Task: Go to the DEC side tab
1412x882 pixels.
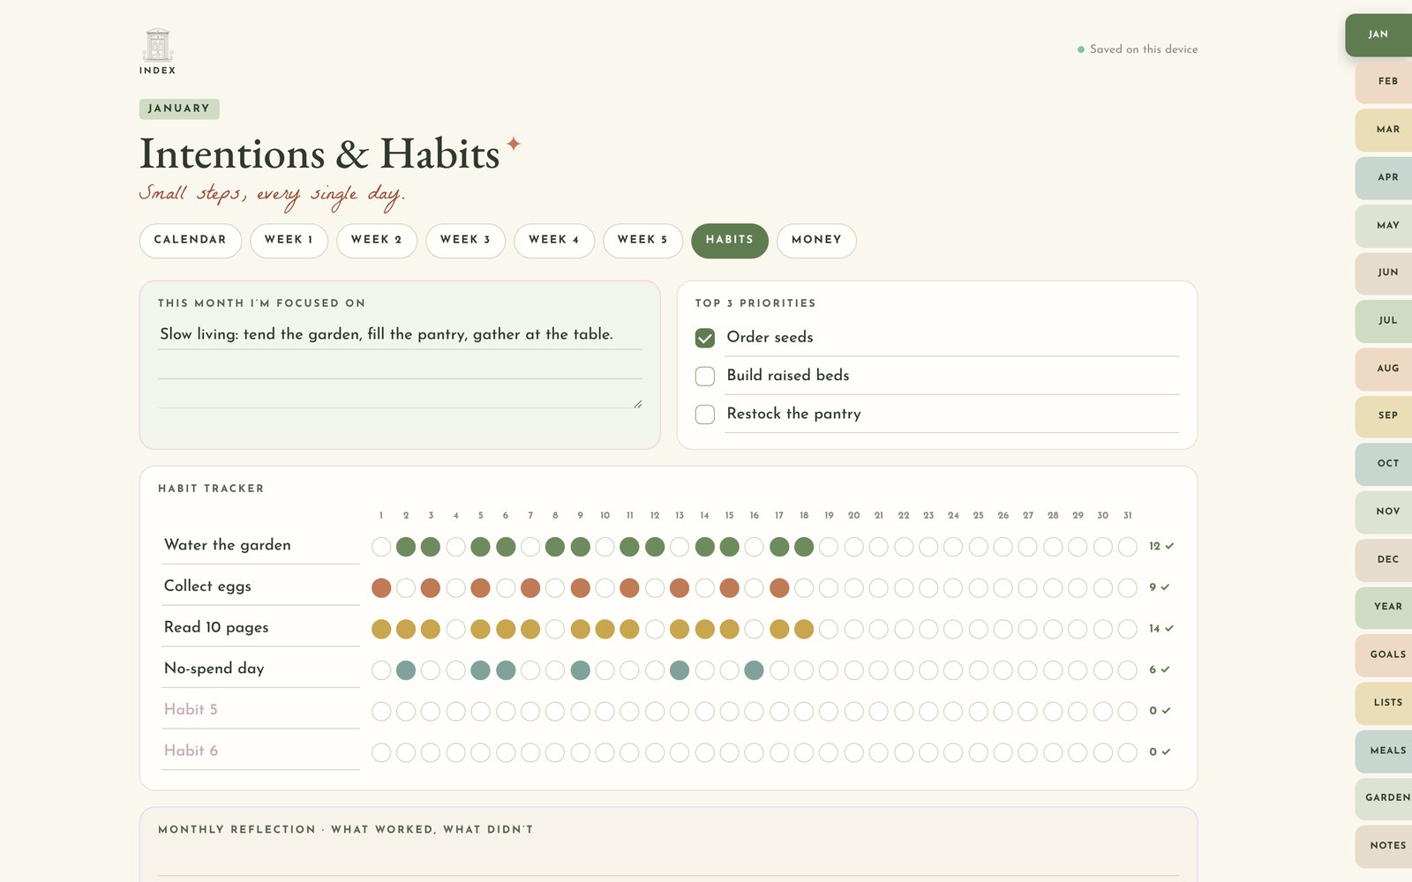Action: tap(1386, 560)
